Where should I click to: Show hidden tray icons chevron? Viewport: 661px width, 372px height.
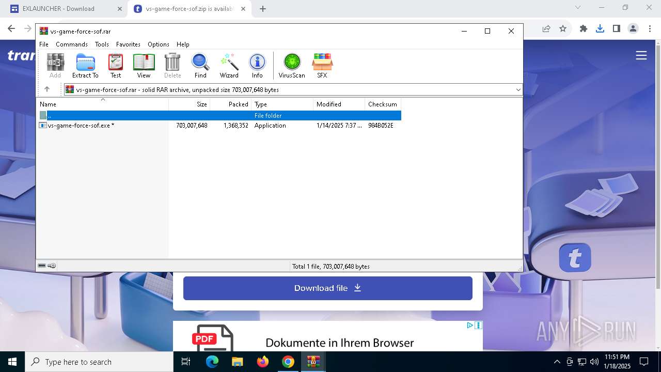coord(557,362)
